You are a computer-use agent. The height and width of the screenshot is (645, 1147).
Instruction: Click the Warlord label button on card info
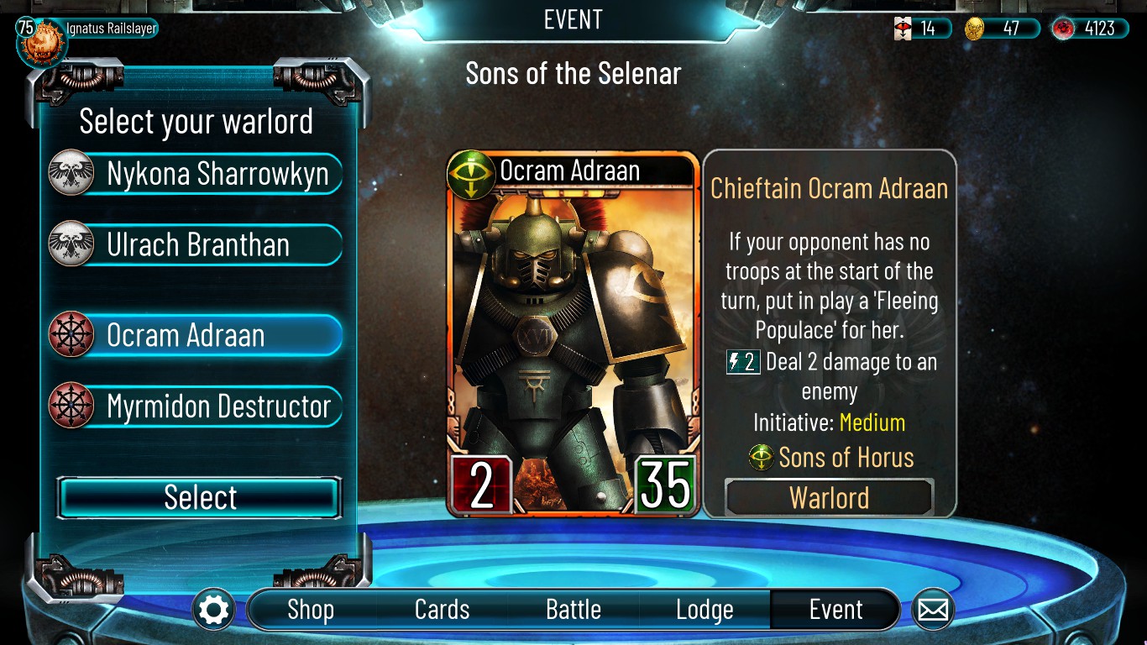829,498
